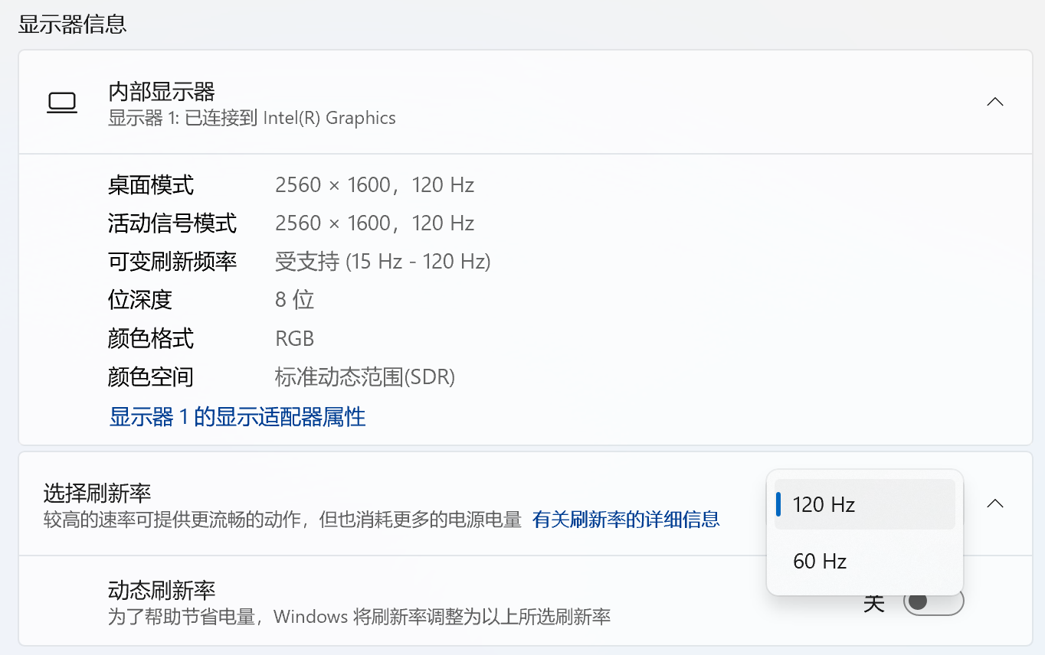The width and height of the screenshot is (1045, 655).
Task: Click the 内部显示器 title text
Action: [162, 91]
